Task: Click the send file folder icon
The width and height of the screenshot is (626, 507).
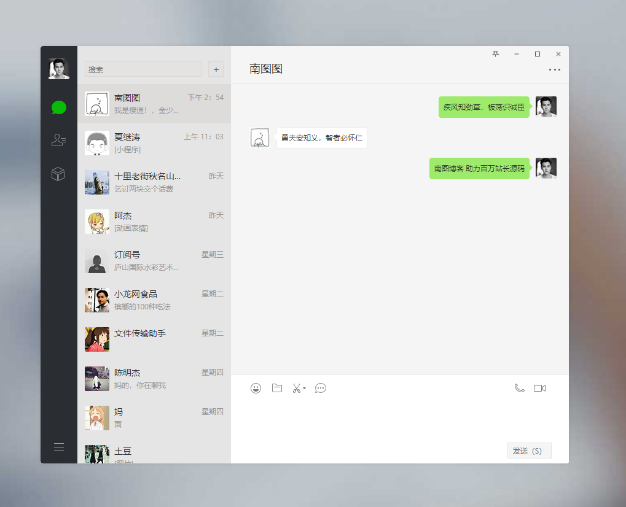Action: [x=277, y=388]
